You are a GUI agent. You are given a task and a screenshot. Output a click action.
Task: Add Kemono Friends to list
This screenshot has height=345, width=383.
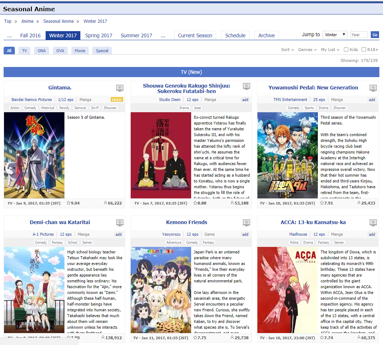pos(245,234)
